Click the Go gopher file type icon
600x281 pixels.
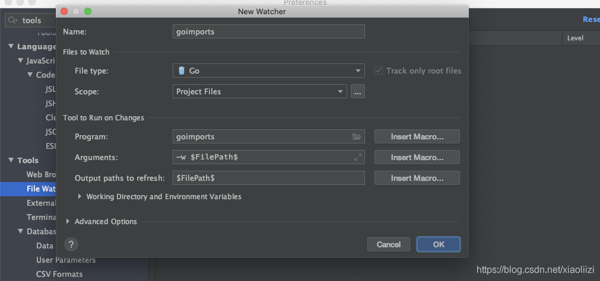click(182, 71)
